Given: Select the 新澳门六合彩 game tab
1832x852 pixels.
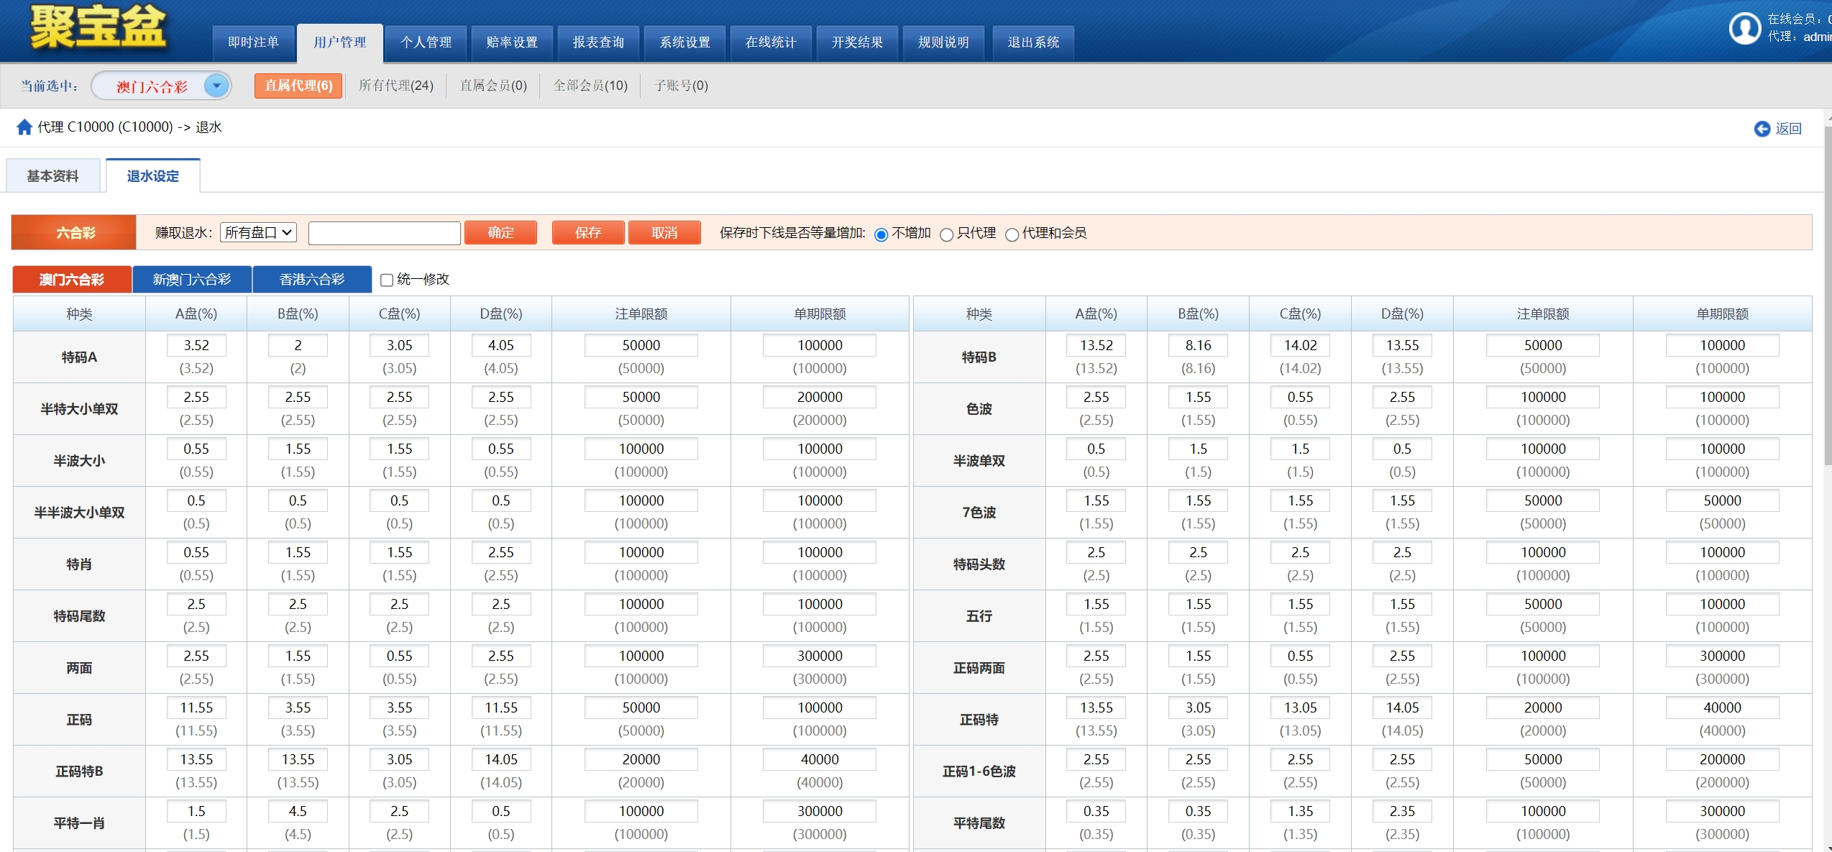Looking at the screenshot, I should click(192, 280).
